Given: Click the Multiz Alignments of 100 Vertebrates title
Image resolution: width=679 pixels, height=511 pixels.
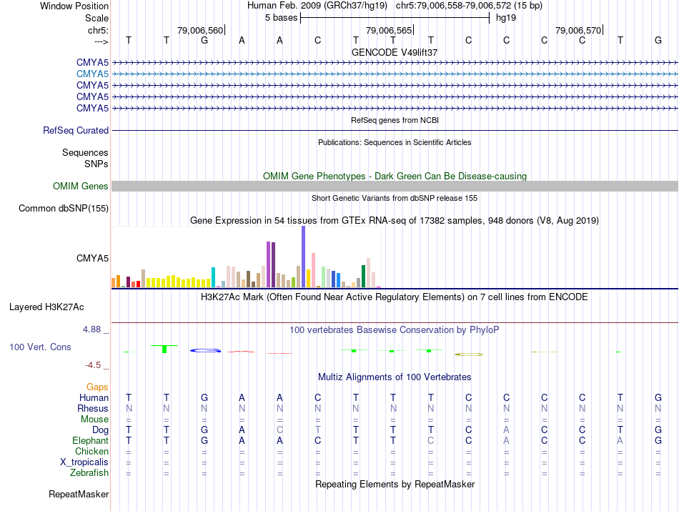Looking at the screenshot, I should (x=395, y=377).
